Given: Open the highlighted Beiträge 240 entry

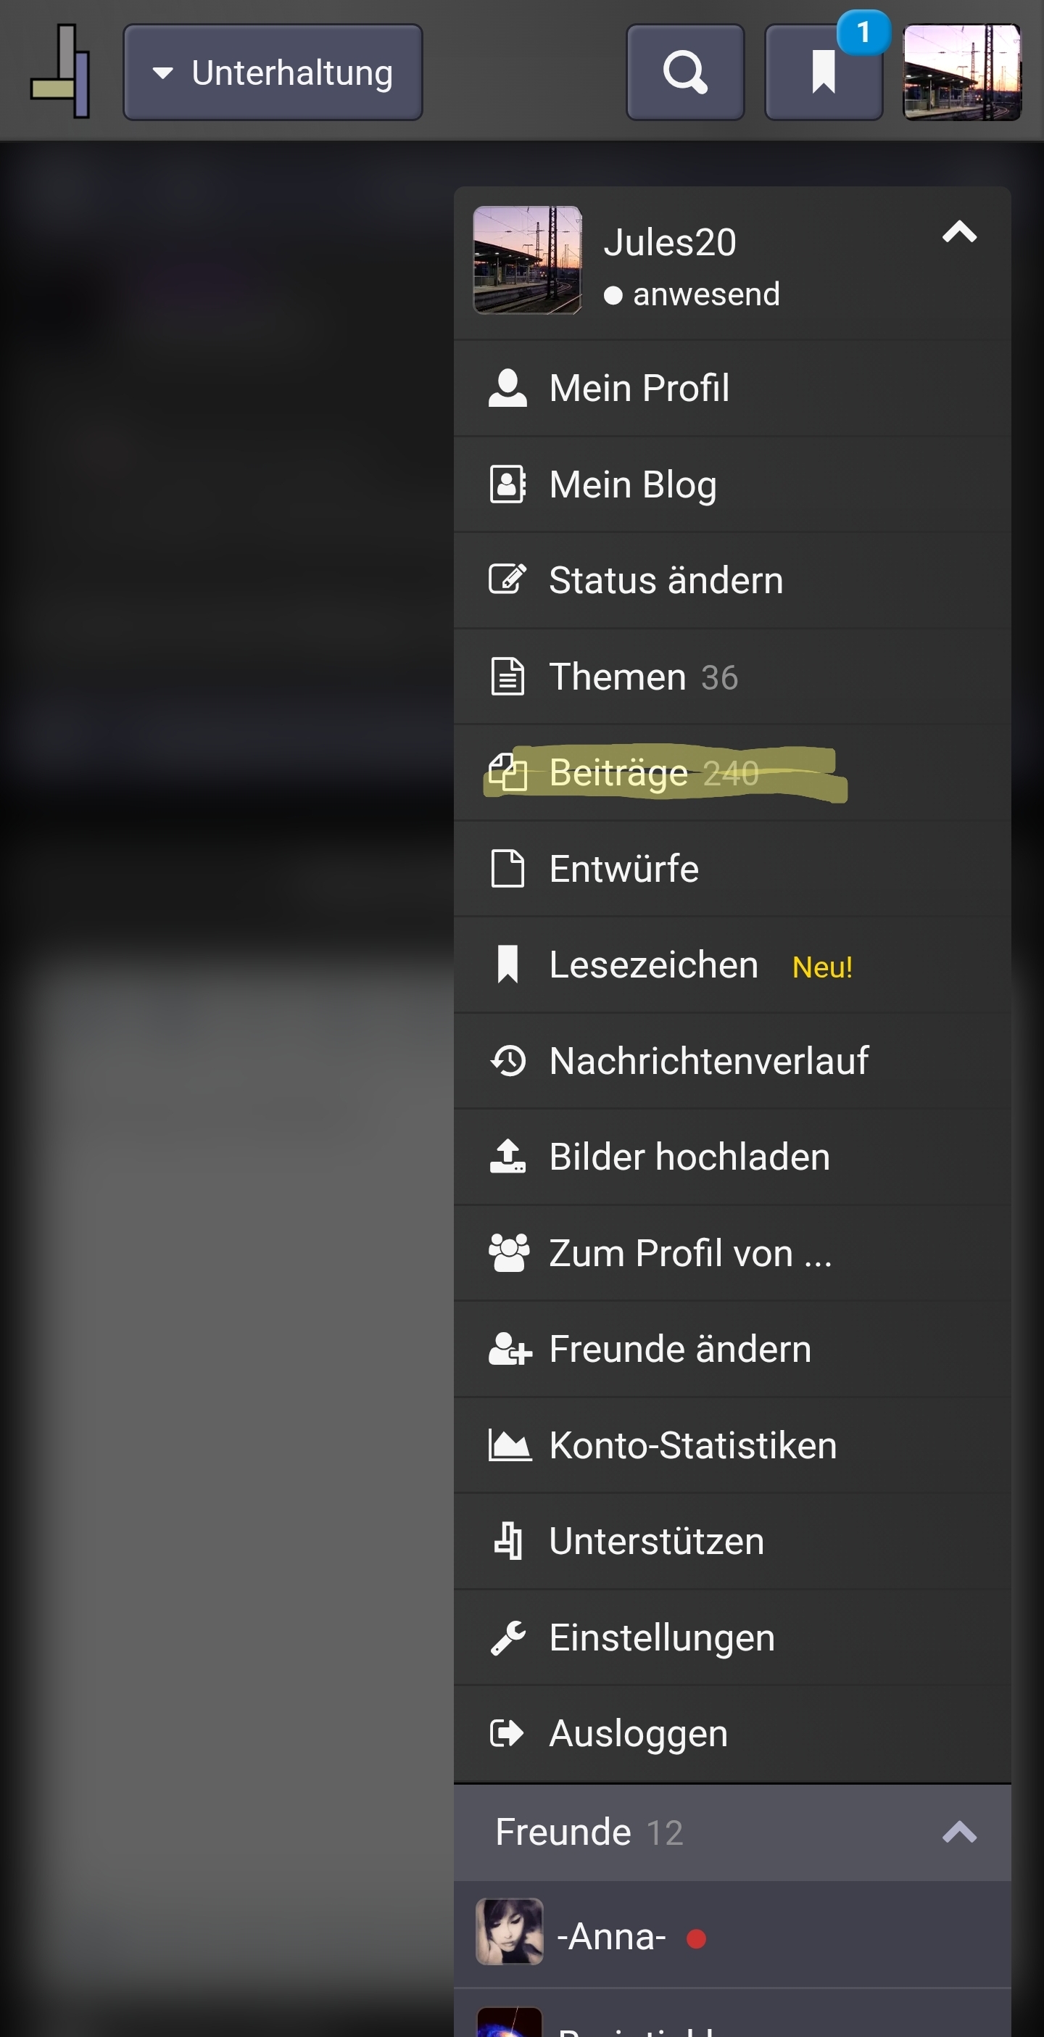Looking at the screenshot, I should point(733,772).
